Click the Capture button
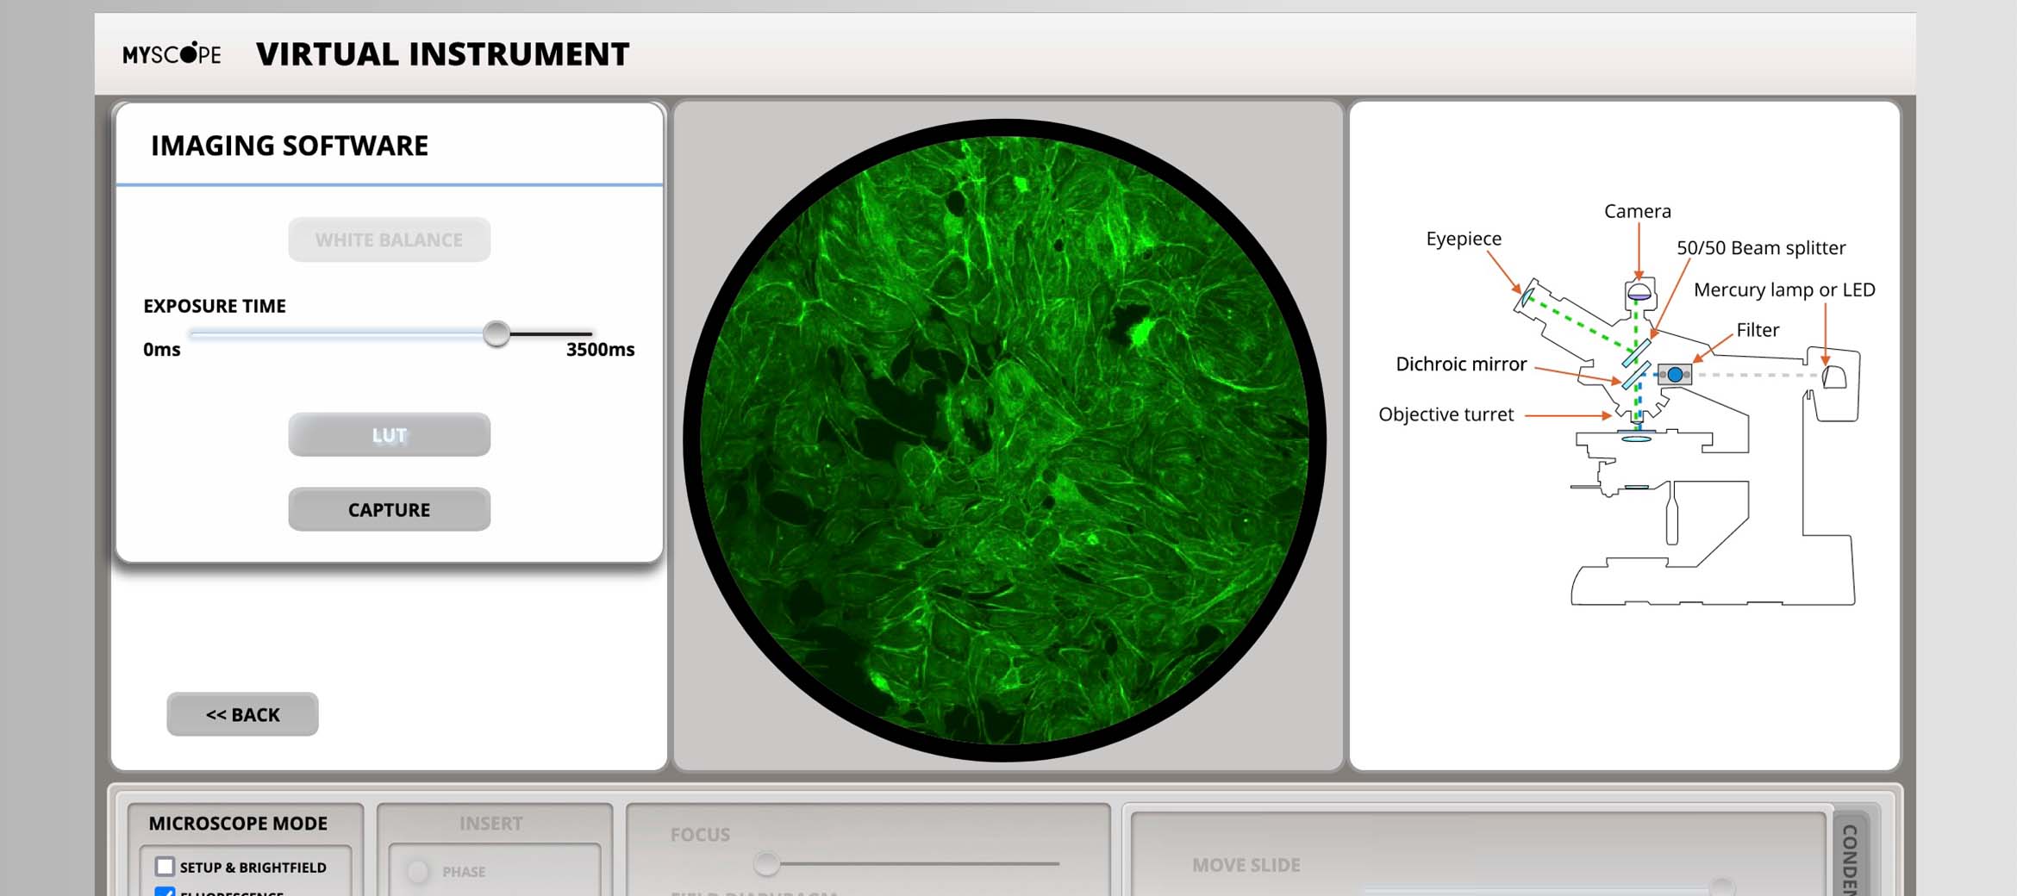Screen dimensions: 2017x896 point(388,509)
